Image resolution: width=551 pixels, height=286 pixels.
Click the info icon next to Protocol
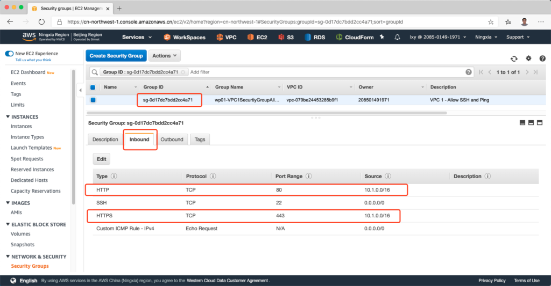[x=214, y=177]
